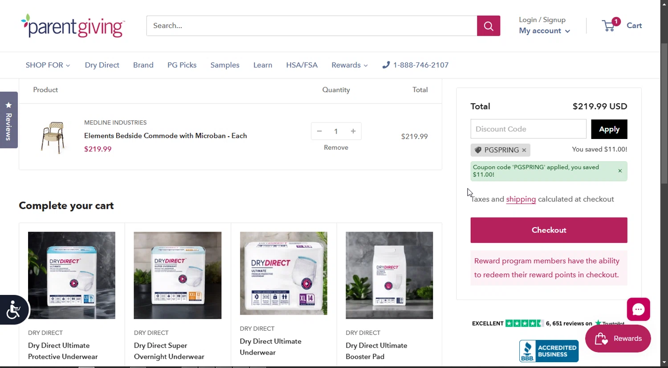Image resolution: width=668 pixels, height=368 pixels.
Task: Open Dry Direct Ultimate Protective Underwear image
Action: [x=72, y=275]
